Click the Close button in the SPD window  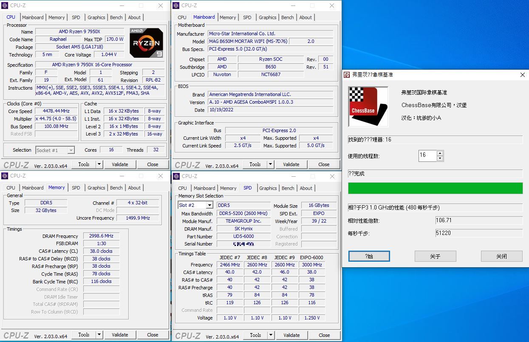pos(324,335)
